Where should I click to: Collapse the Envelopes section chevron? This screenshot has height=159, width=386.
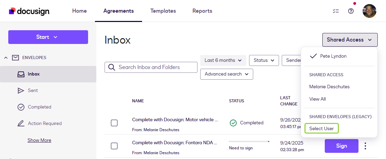[x=6, y=58]
